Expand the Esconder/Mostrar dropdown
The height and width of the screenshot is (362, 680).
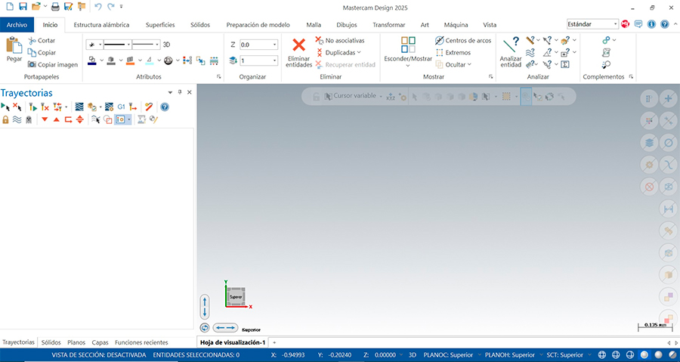(x=408, y=67)
